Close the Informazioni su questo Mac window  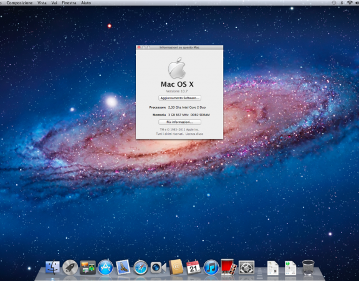pyautogui.click(x=139, y=47)
